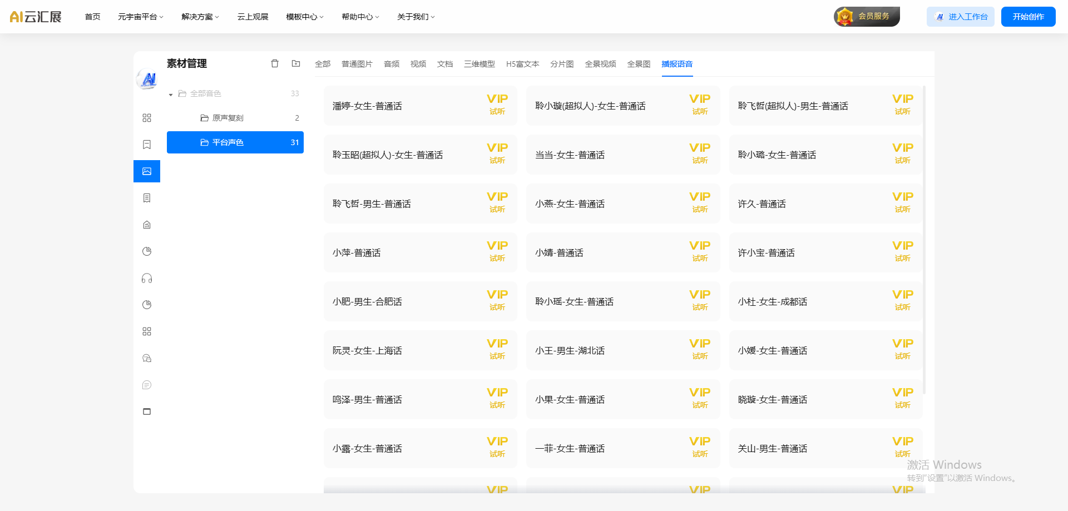Switch to the 全景视频 tab
This screenshot has width=1068, height=511.
tap(600, 64)
